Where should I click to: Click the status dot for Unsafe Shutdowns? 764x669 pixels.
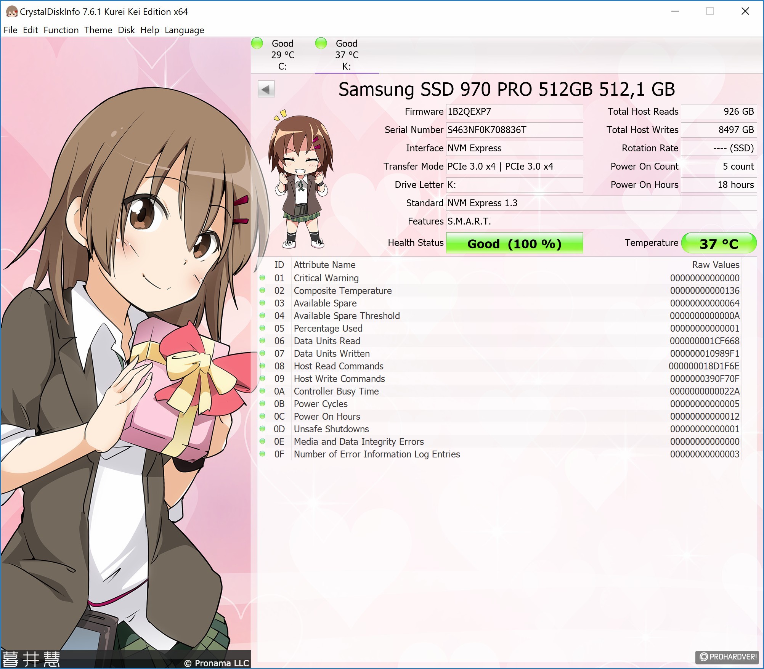pyautogui.click(x=262, y=429)
